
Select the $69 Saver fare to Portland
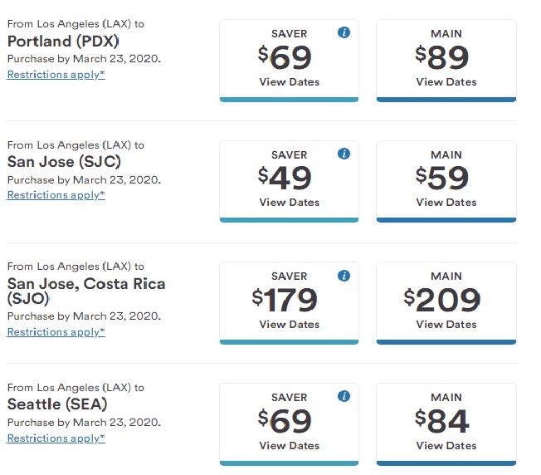pyautogui.click(x=289, y=61)
